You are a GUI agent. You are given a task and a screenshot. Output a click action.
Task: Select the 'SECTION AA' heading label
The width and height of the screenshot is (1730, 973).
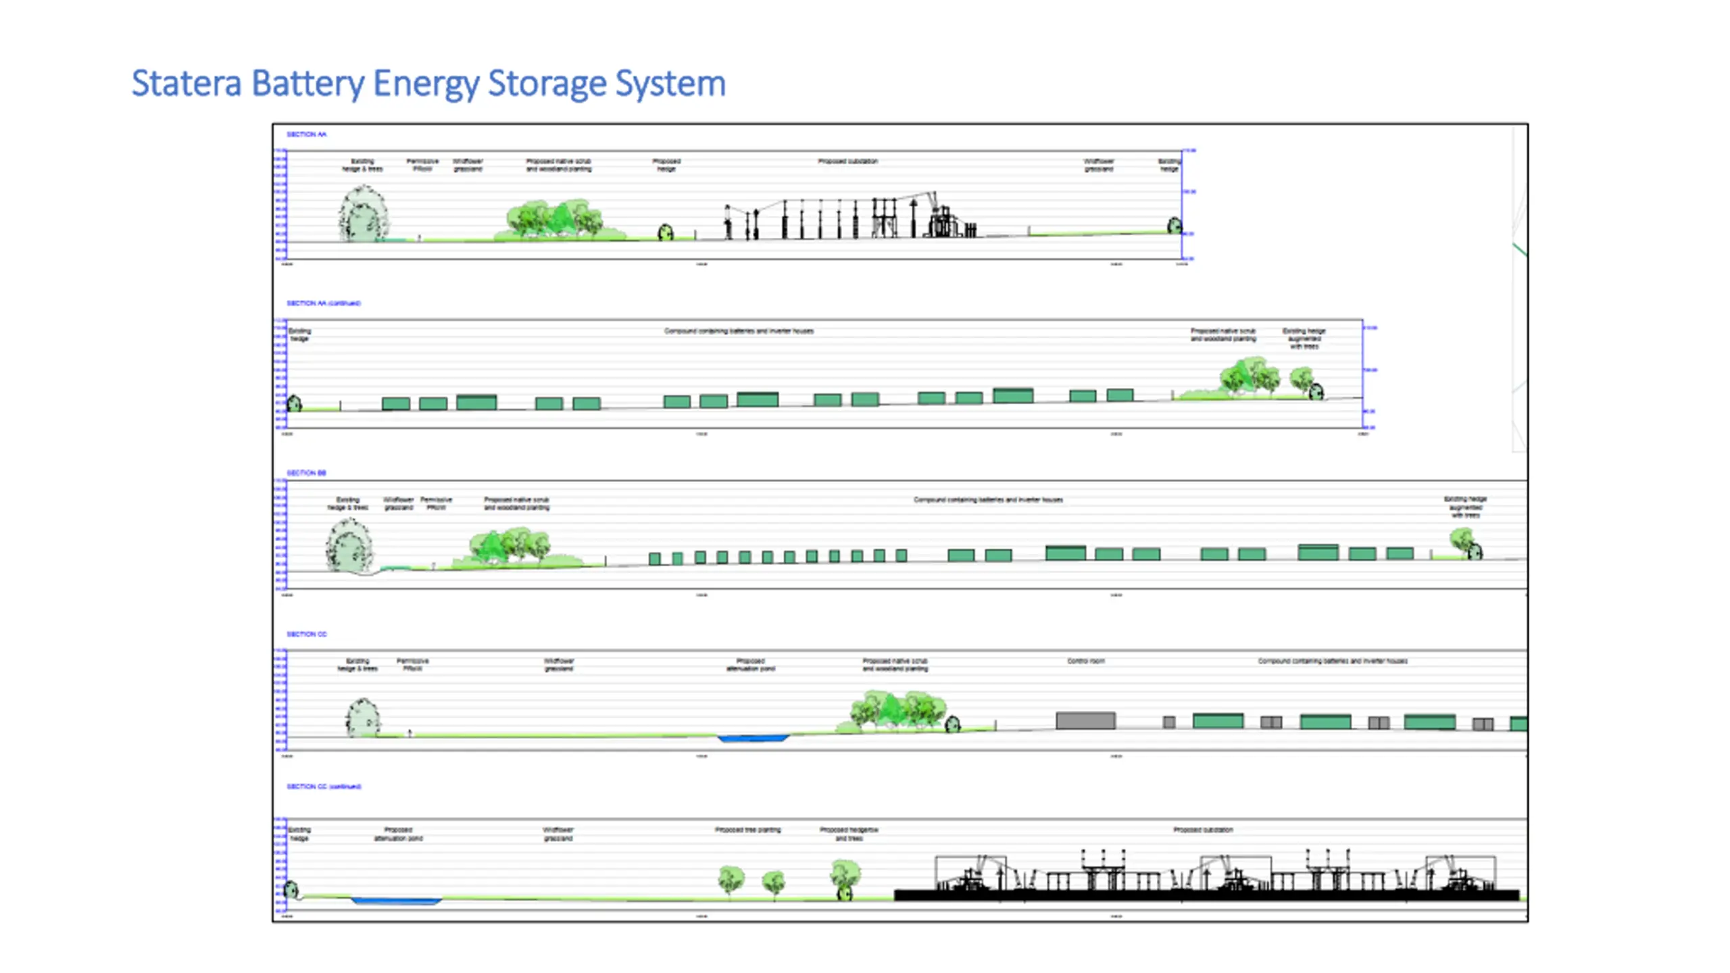pyautogui.click(x=306, y=134)
